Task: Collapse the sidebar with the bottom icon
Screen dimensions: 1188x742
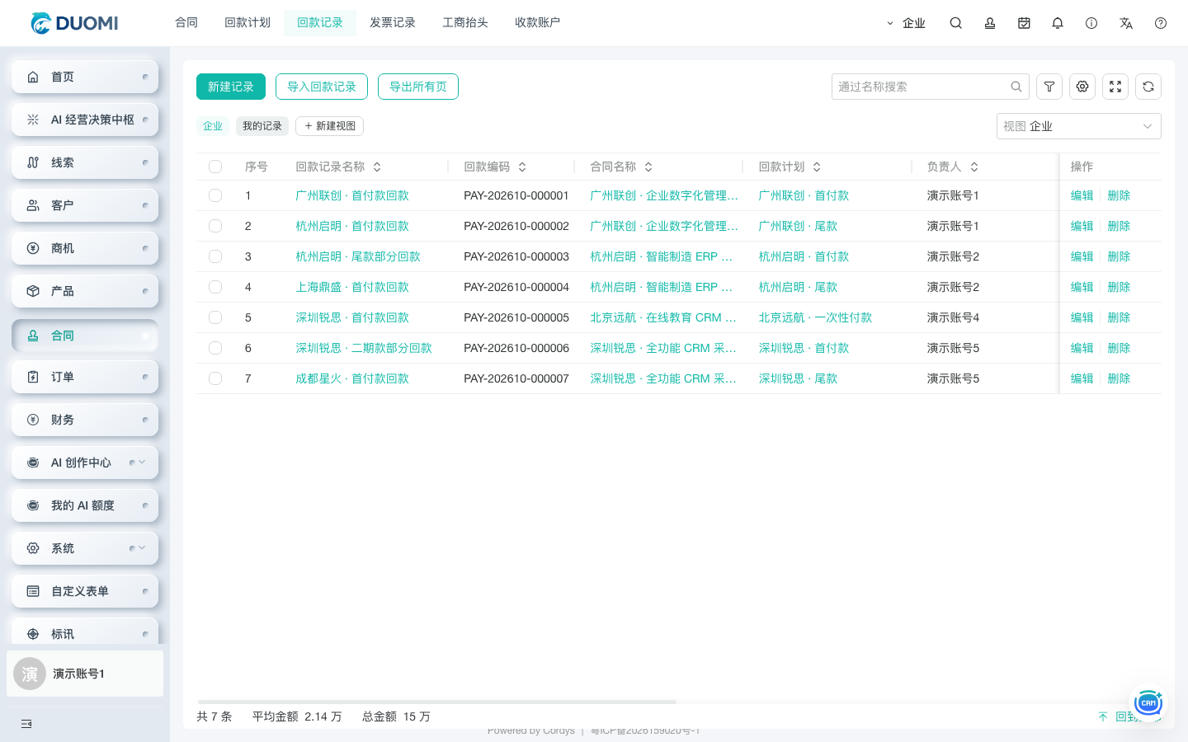Action: coord(26,724)
